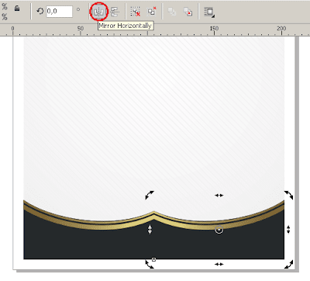This screenshot has height=281, width=310.
Task: Click the Mirror Horizontally button
Action: tap(99, 12)
